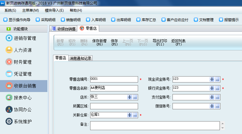242x134 pixels.
Task: Open the 关联仓库 lookup ellipsis button
Action: pyautogui.click(x=135, y=115)
